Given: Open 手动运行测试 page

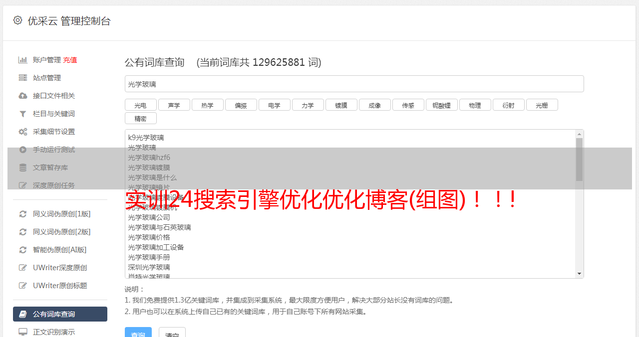Looking at the screenshot, I should [x=54, y=150].
